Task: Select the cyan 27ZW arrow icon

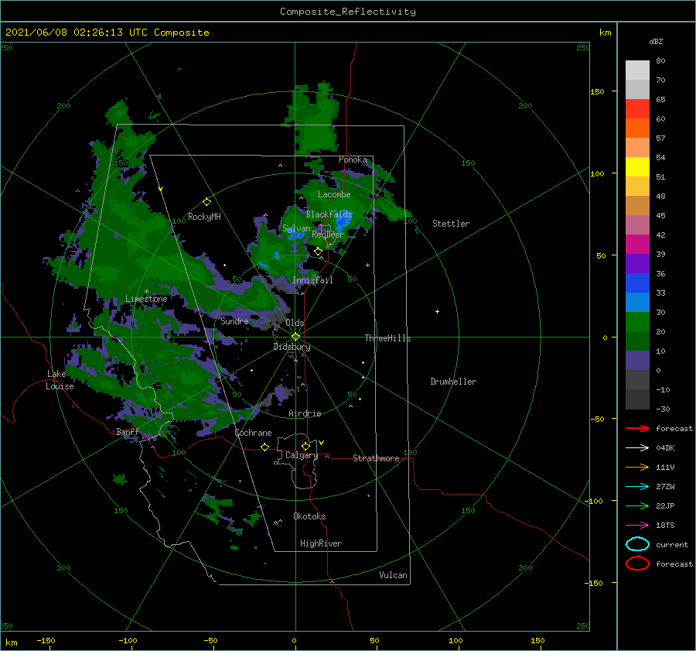Action: tap(637, 487)
